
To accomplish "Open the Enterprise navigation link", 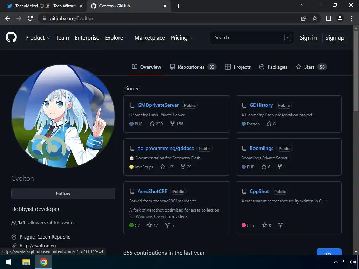I will [x=87, y=38].
